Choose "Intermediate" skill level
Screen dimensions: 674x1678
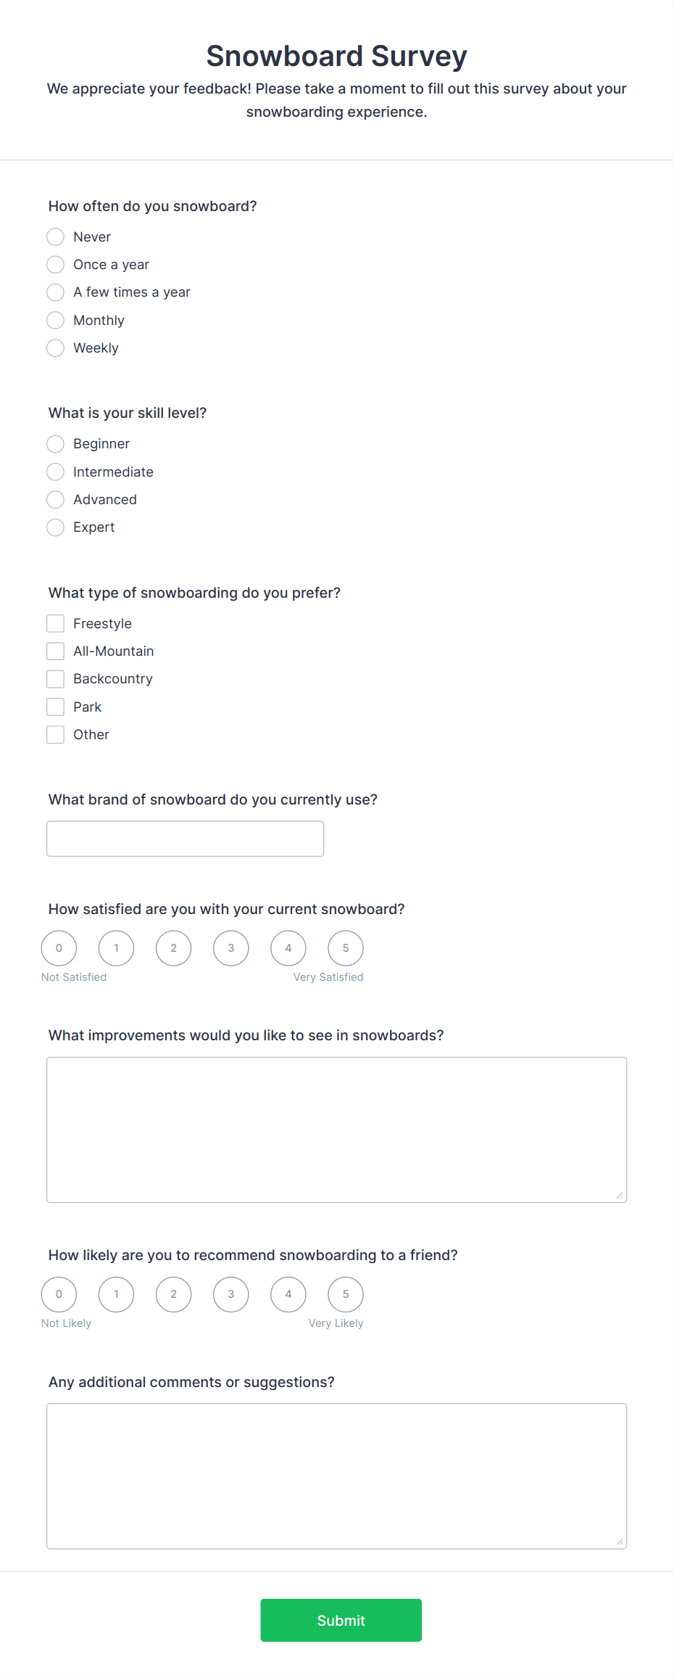tap(55, 472)
